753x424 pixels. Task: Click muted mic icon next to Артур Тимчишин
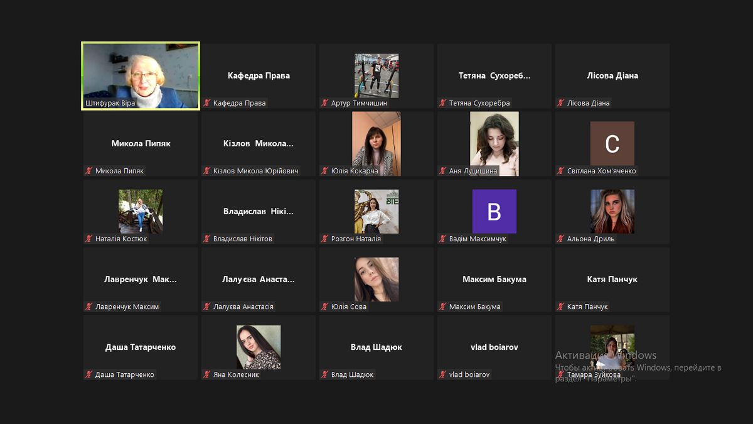325,103
